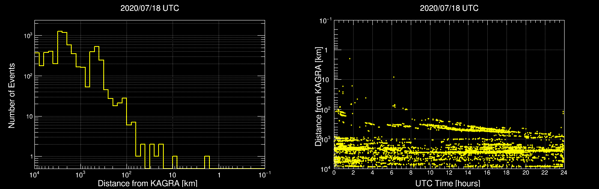Click the "18" tick on the UTC Time axis
The width and height of the screenshot is (599, 189).
tap(507, 173)
